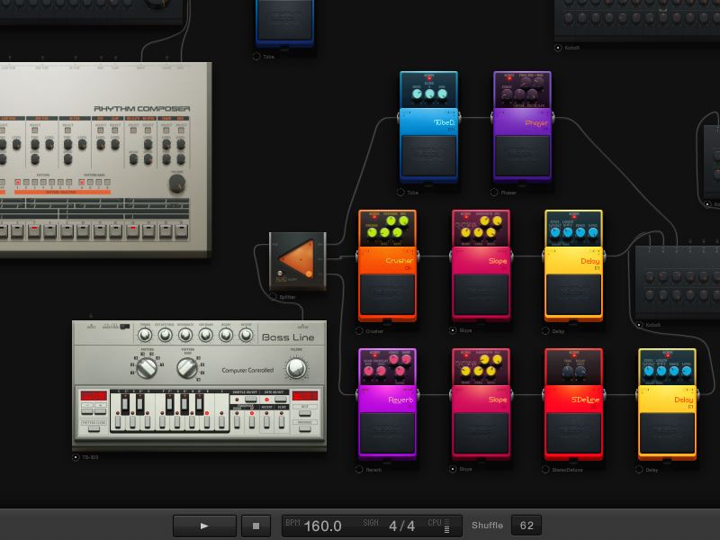Viewport: 720px width, 540px height.
Task: Stomp the blue TubeD pedal footswitch
Action: 428,156
